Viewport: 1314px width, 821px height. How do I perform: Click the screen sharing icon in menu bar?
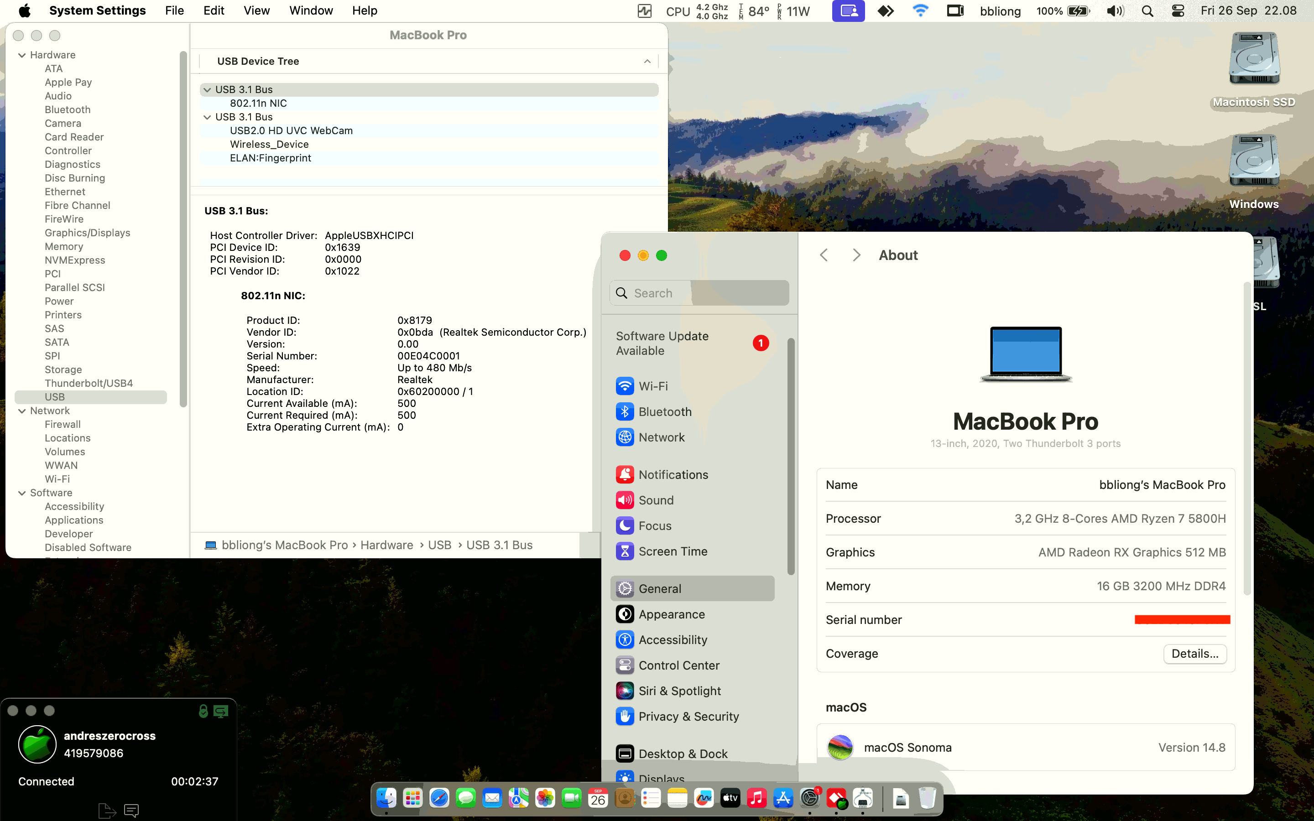coord(848,11)
